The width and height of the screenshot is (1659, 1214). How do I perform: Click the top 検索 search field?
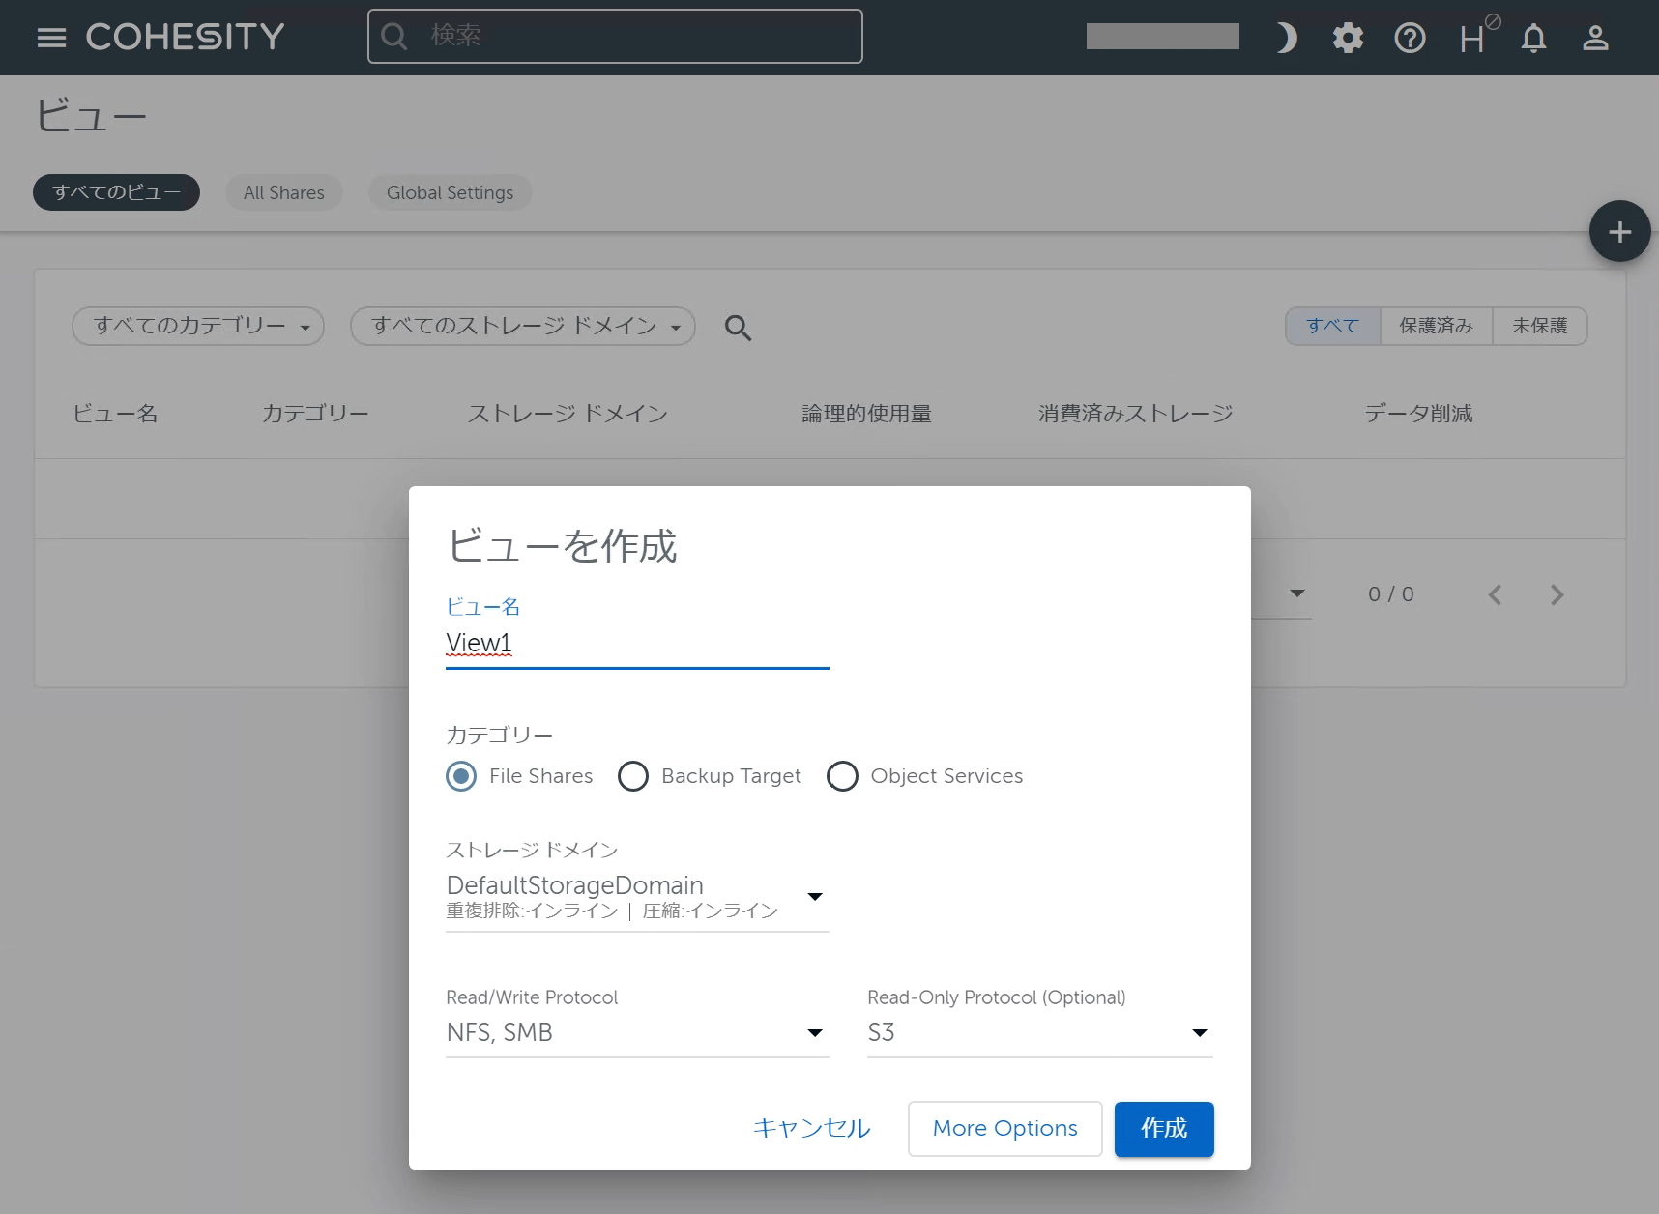pos(615,36)
